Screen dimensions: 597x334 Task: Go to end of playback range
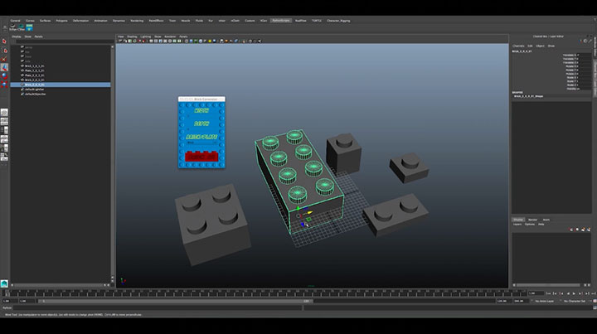(x=593, y=293)
